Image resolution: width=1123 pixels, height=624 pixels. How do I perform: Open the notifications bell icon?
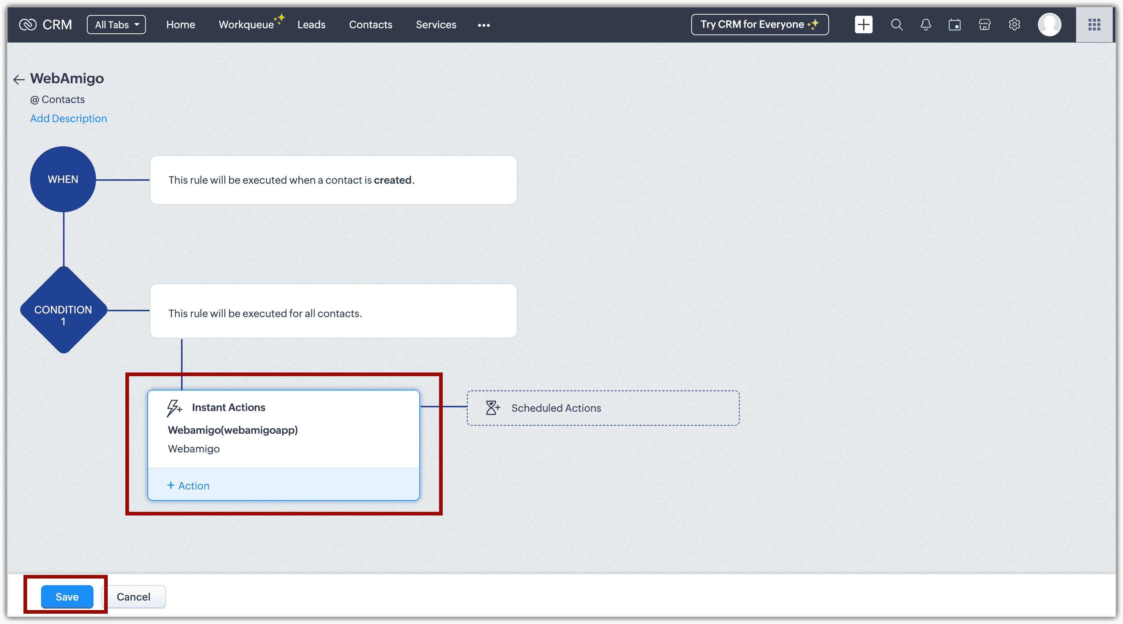tap(925, 25)
